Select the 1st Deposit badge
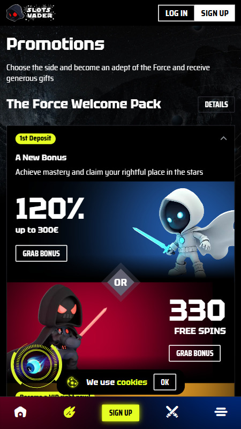This screenshot has width=241, height=429. tap(35, 139)
